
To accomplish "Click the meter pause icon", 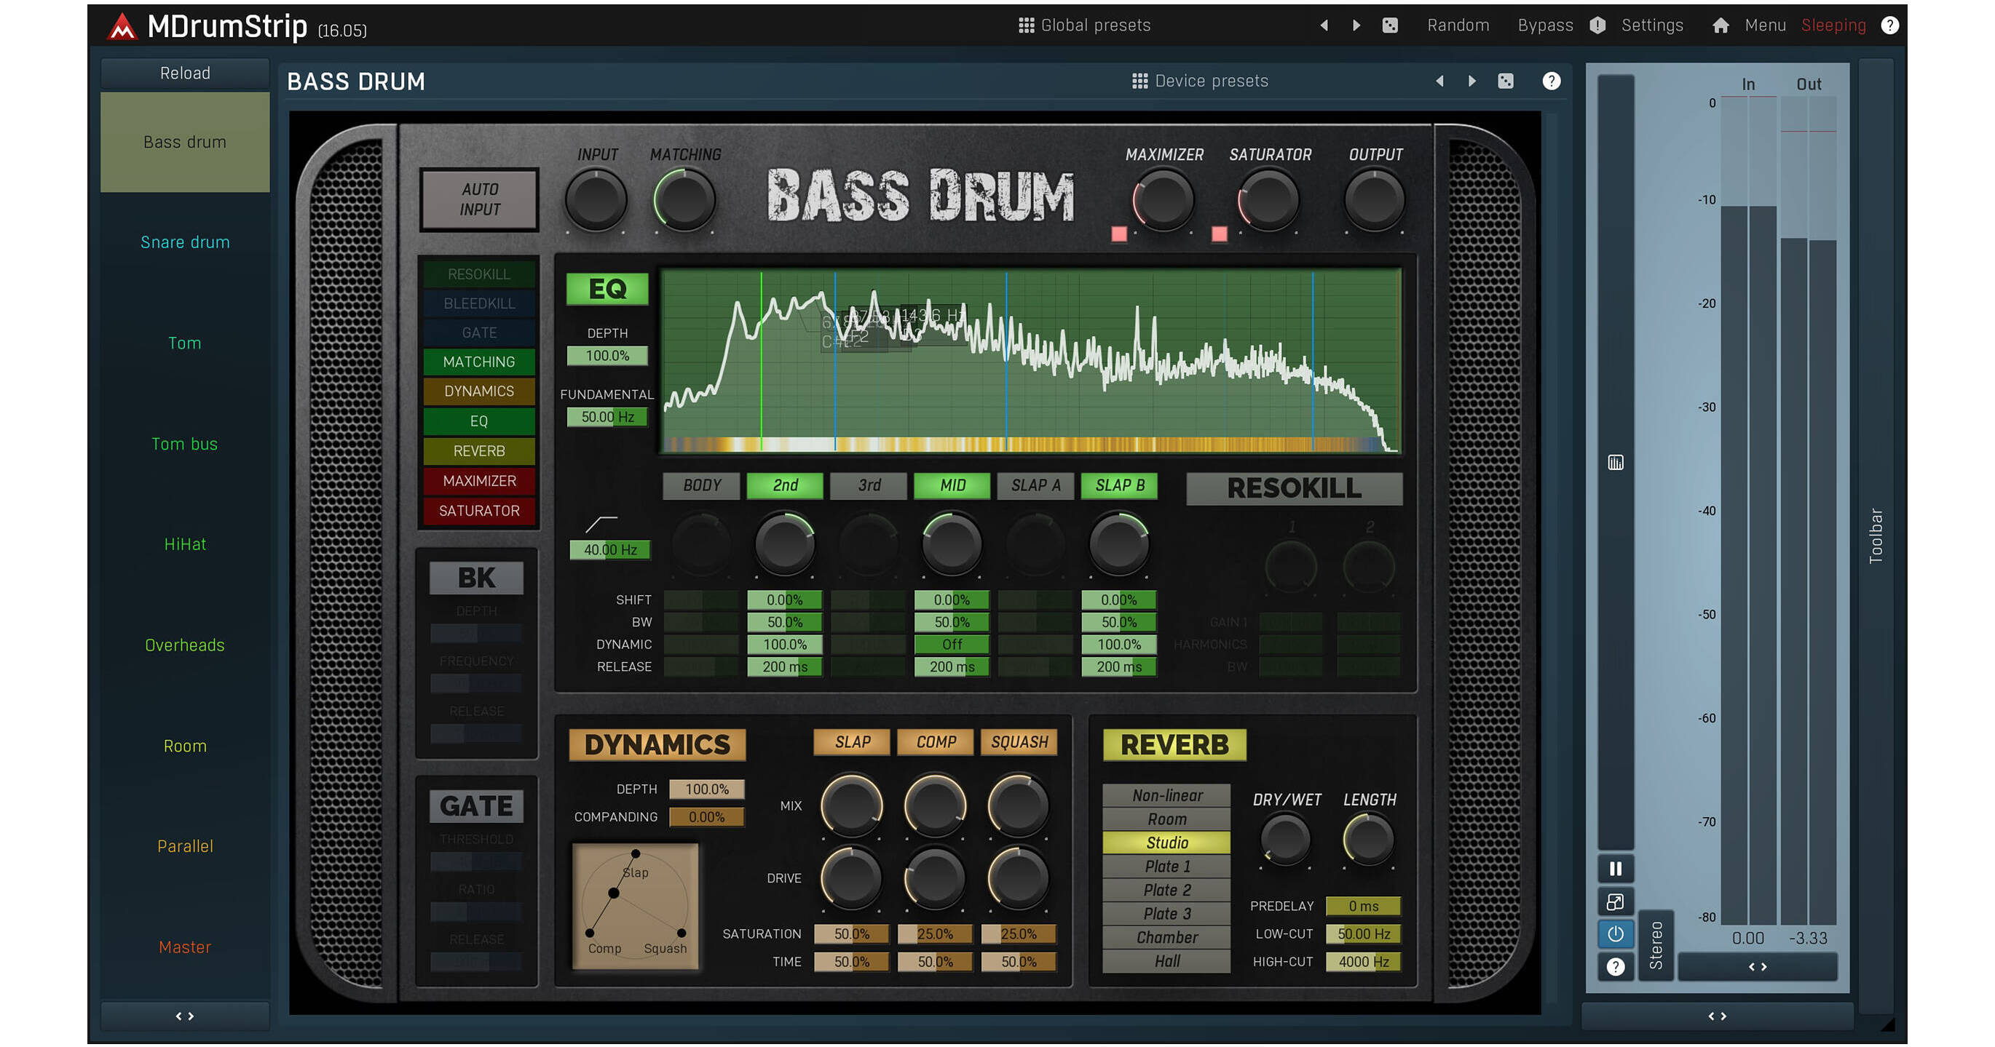I will (x=1616, y=868).
